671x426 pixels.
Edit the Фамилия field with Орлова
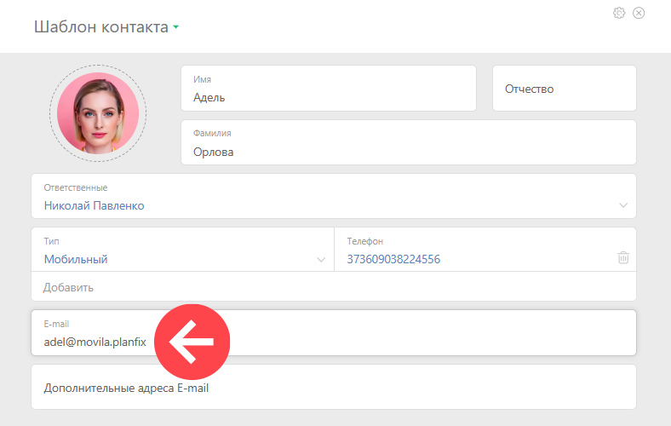408,142
